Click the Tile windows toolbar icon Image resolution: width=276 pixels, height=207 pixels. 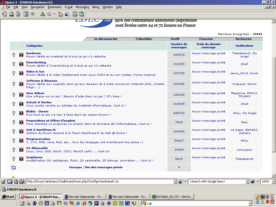[75, 14]
